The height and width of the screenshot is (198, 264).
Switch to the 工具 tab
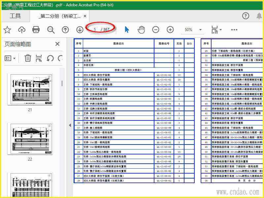[15, 16]
